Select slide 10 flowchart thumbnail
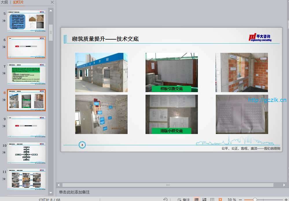This screenshot has height=201, width=289. 26,153
